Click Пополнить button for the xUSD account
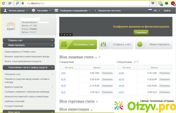The image size is (176, 113). tap(165, 73)
